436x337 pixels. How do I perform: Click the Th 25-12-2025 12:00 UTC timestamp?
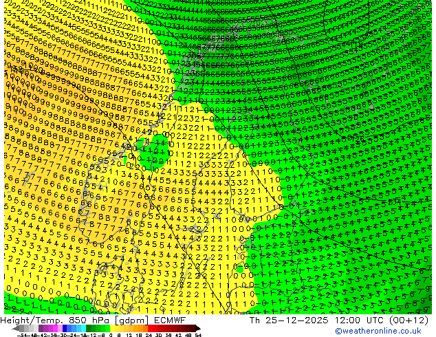(x=338, y=320)
